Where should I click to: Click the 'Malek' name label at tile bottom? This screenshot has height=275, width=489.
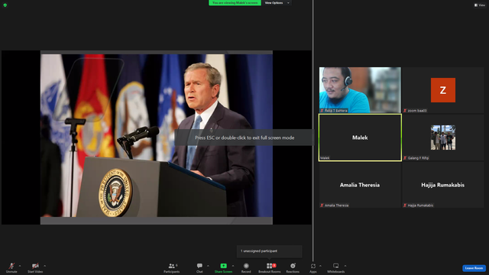click(x=325, y=158)
